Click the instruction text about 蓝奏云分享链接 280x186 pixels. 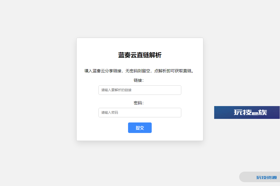pyautogui.click(x=140, y=71)
